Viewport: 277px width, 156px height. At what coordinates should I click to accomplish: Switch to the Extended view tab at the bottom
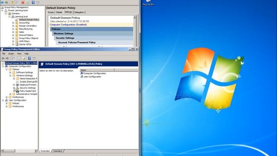coord(45,151)
